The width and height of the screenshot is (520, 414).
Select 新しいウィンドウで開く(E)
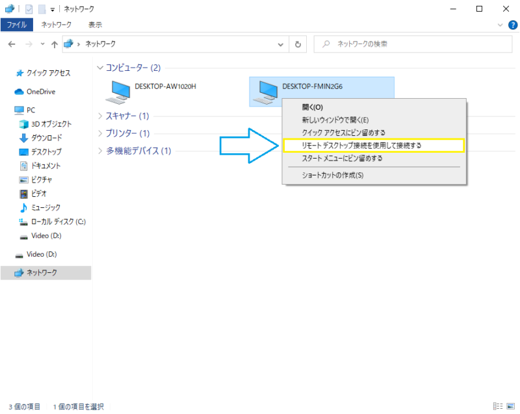(x=374, y=120)
